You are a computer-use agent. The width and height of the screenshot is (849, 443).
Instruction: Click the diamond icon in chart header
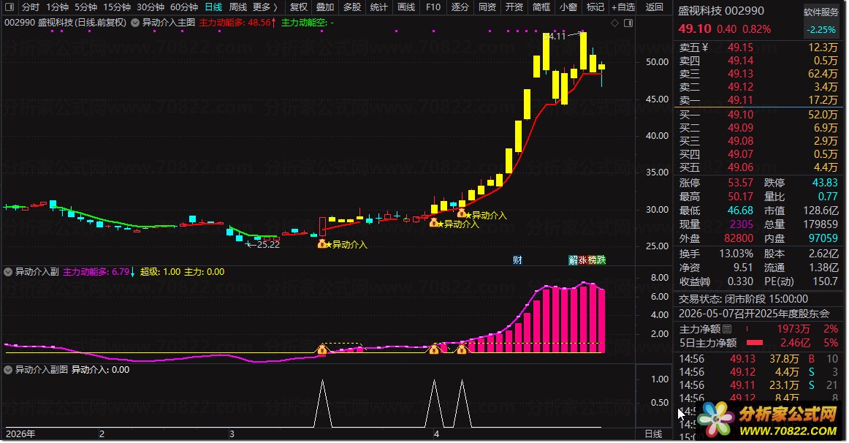[615, 23]
